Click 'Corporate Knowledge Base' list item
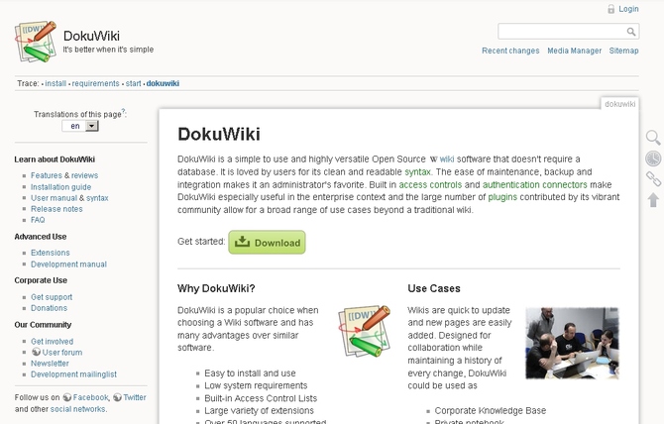Screen dimensions: 664x424 491,410
